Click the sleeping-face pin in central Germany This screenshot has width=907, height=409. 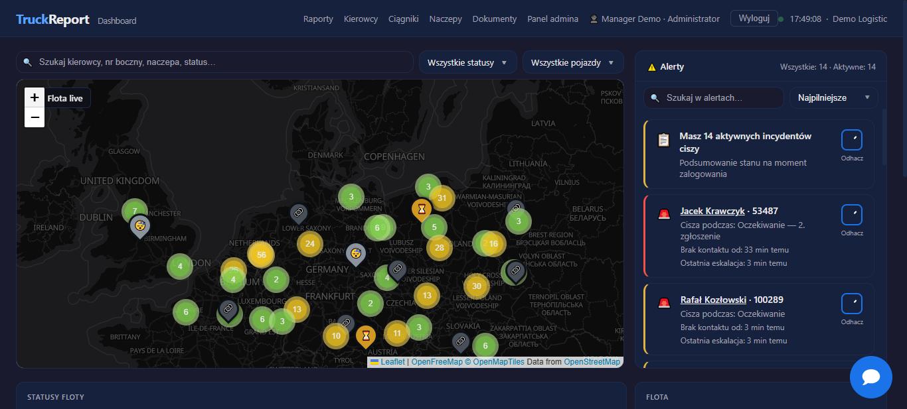point(356,255)
